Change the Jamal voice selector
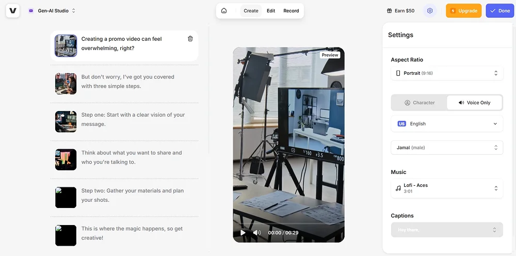This screenshot has height=256, width=516. pos(447,148)
